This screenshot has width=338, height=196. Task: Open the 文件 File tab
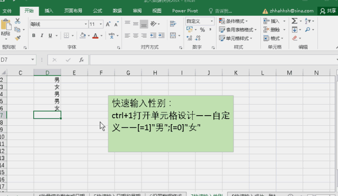7,11
